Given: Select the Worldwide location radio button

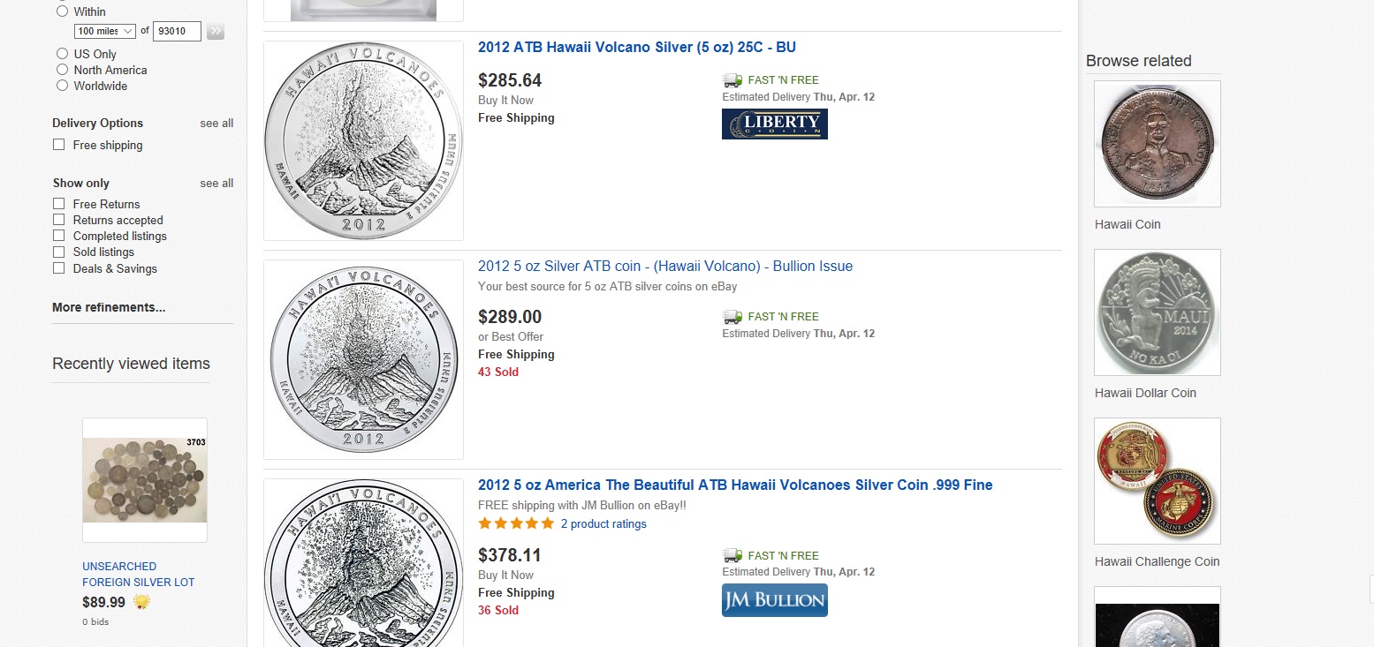Looking at the screenshot, I should point(62,86).
